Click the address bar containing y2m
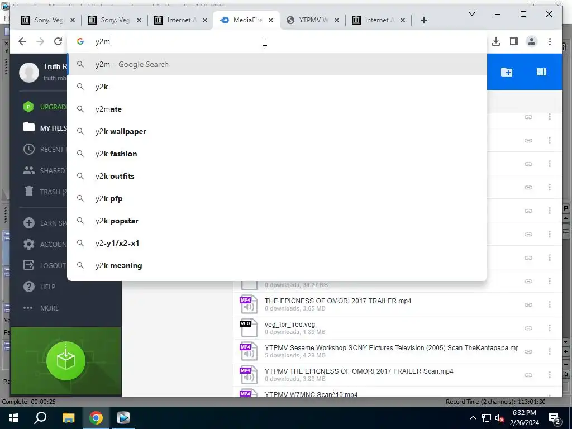The width and height of the screenshot is (572, 429). [277, 41]
